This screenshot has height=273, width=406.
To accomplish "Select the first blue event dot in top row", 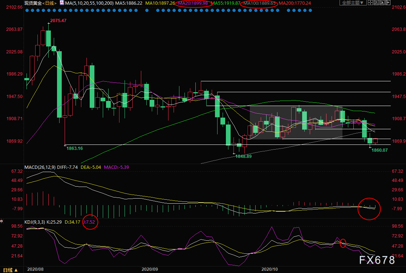I will pyautogui.click(x=27, y=11).
